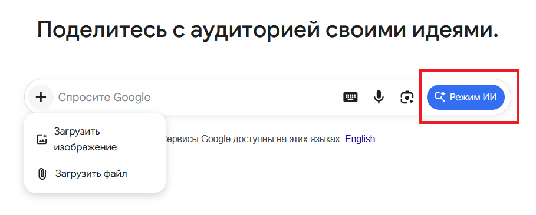Open the on-screen keyboard input tool
536x215 pixels.
point(350,98)
